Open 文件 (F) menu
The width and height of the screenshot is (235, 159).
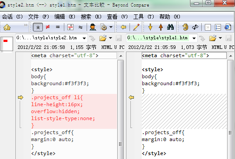(39, 17)
